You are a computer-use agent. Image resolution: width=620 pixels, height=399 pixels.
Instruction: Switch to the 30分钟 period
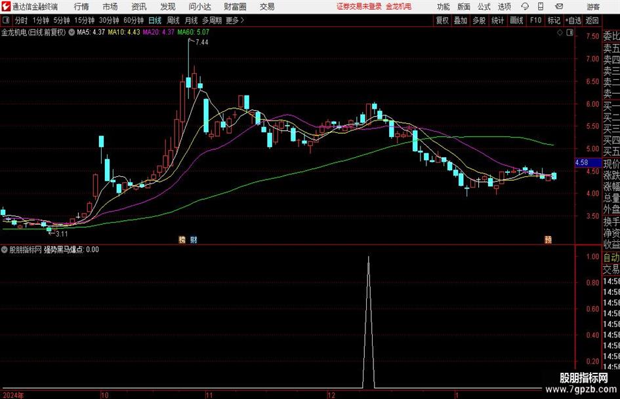(x=109, y=20)
